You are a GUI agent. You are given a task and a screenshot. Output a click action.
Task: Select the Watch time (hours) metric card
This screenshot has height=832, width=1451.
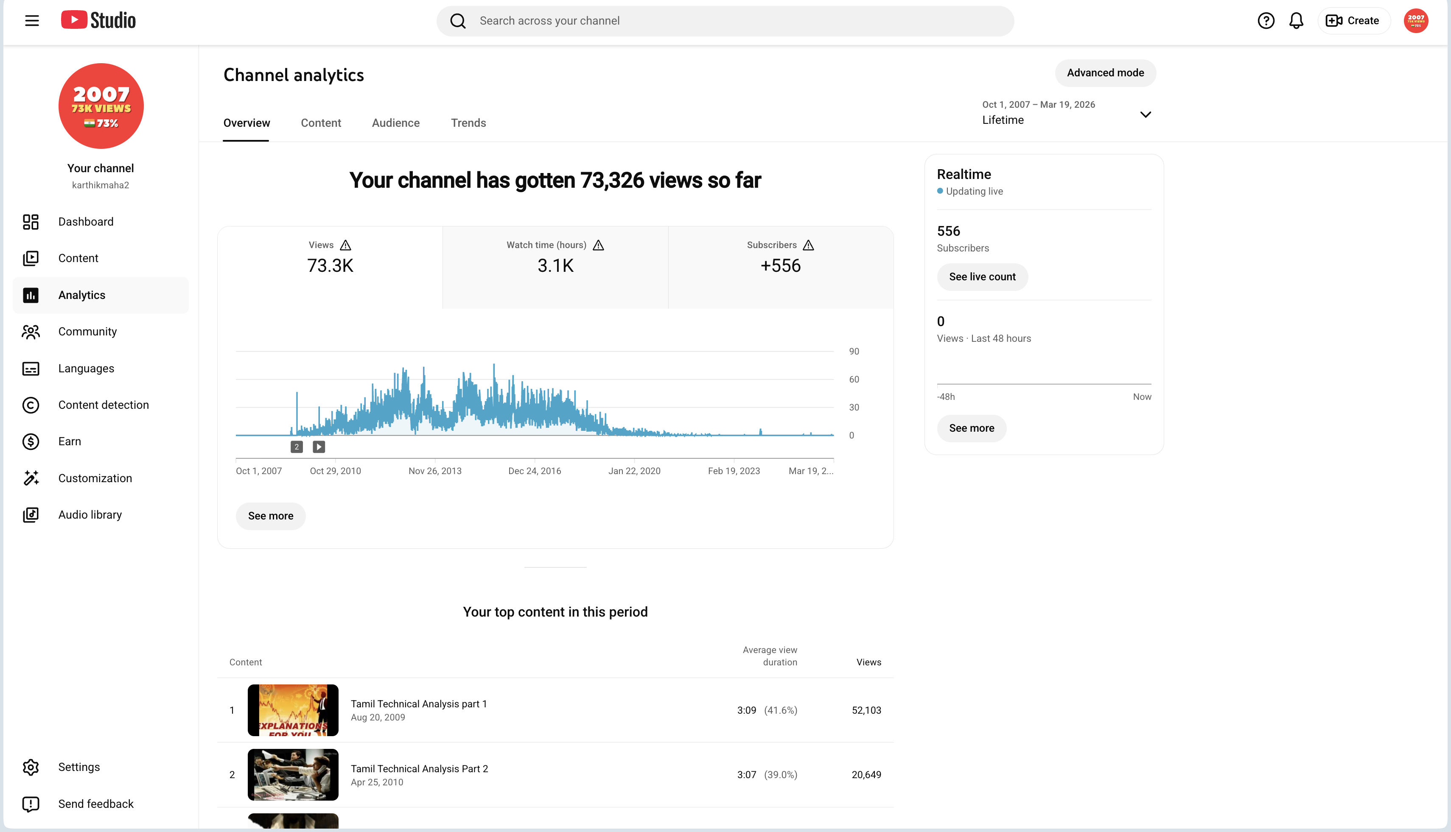click(555, 268)
